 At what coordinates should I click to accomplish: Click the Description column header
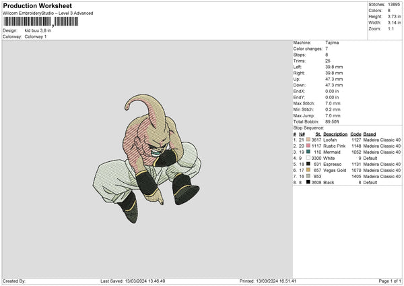tap(335, 134)
